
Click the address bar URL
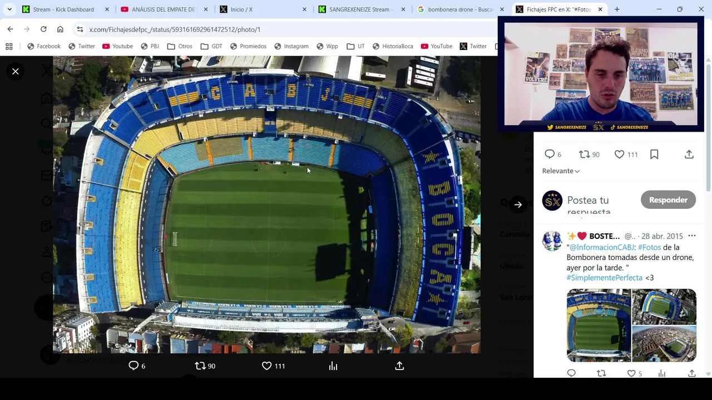click(x=175, y=29)
